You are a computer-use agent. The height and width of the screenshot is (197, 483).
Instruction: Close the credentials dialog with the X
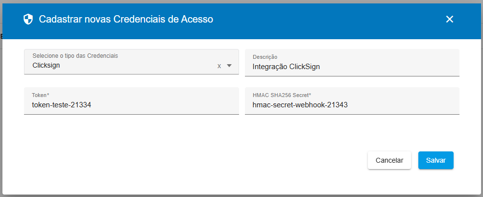tap(449, 19)
